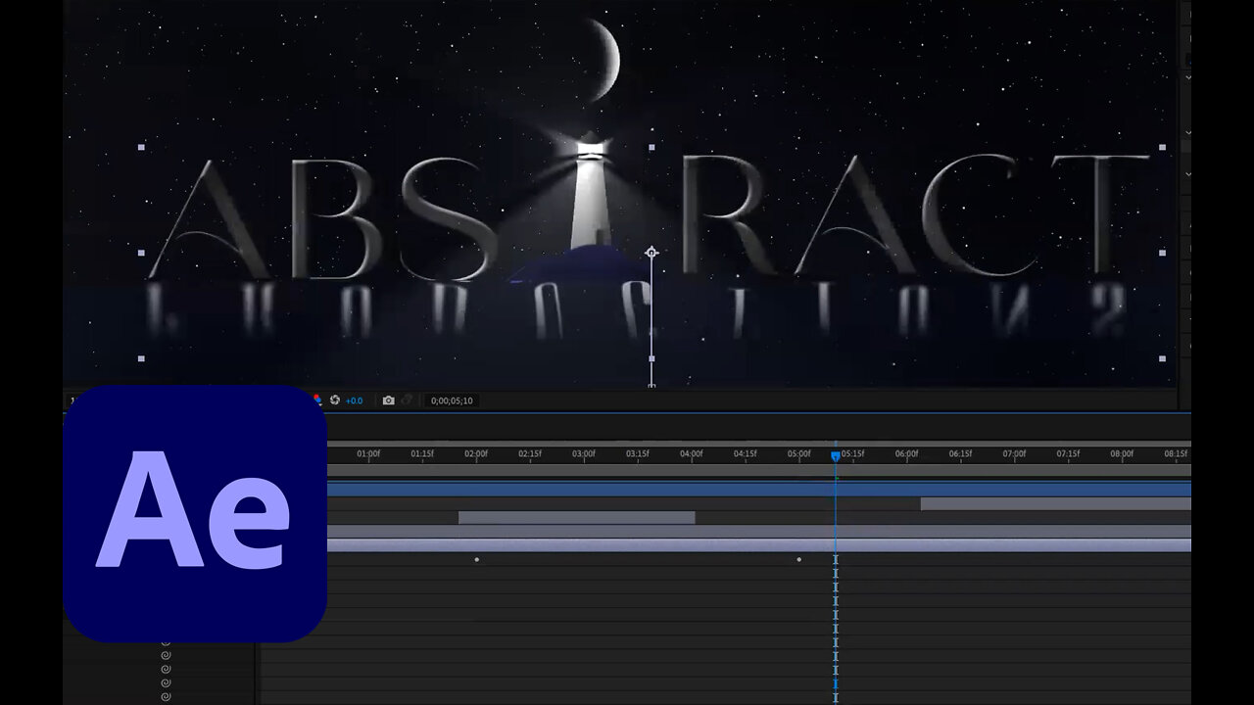The image size is (1254, 705).
Task: Open the 0;00;05;10 preview timecode
Action: pyautogui.click(x=452, y=400)
